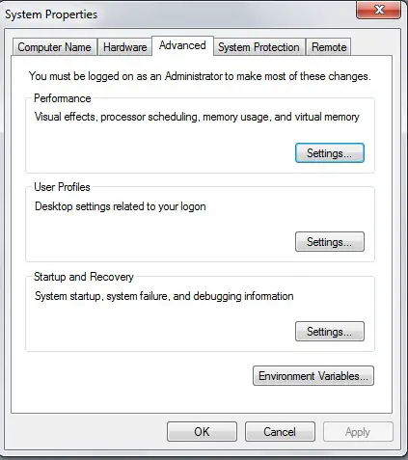
Task: Click the User Profiles group label
Action: pos(62,187)
